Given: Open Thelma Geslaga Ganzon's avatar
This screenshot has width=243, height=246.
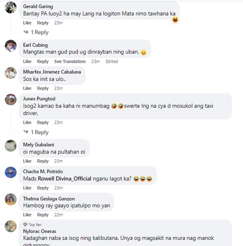Looking at the screenshot, I should pyautogui.click(x=11, y=199).
